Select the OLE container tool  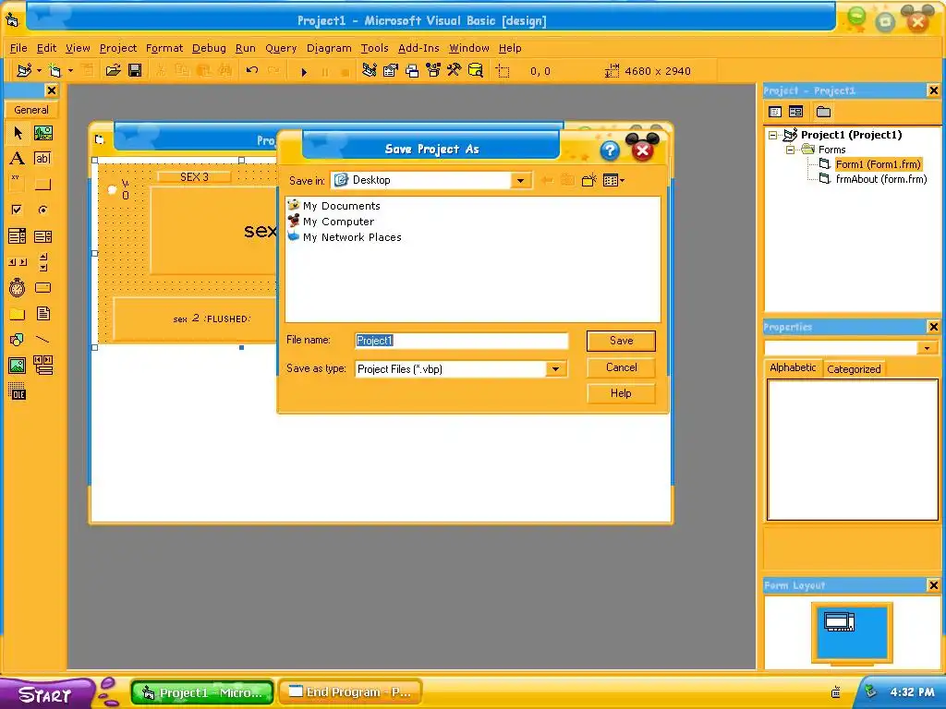(18, 391)
